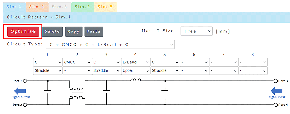This screenshot has height=114, width=290.
Task: Click the Signal output blue arrow icon
Action: pos(20,91)
